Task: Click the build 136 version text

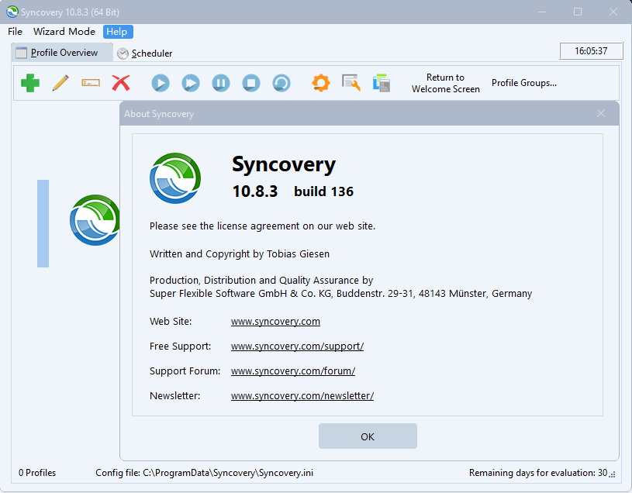Action: 323,191
